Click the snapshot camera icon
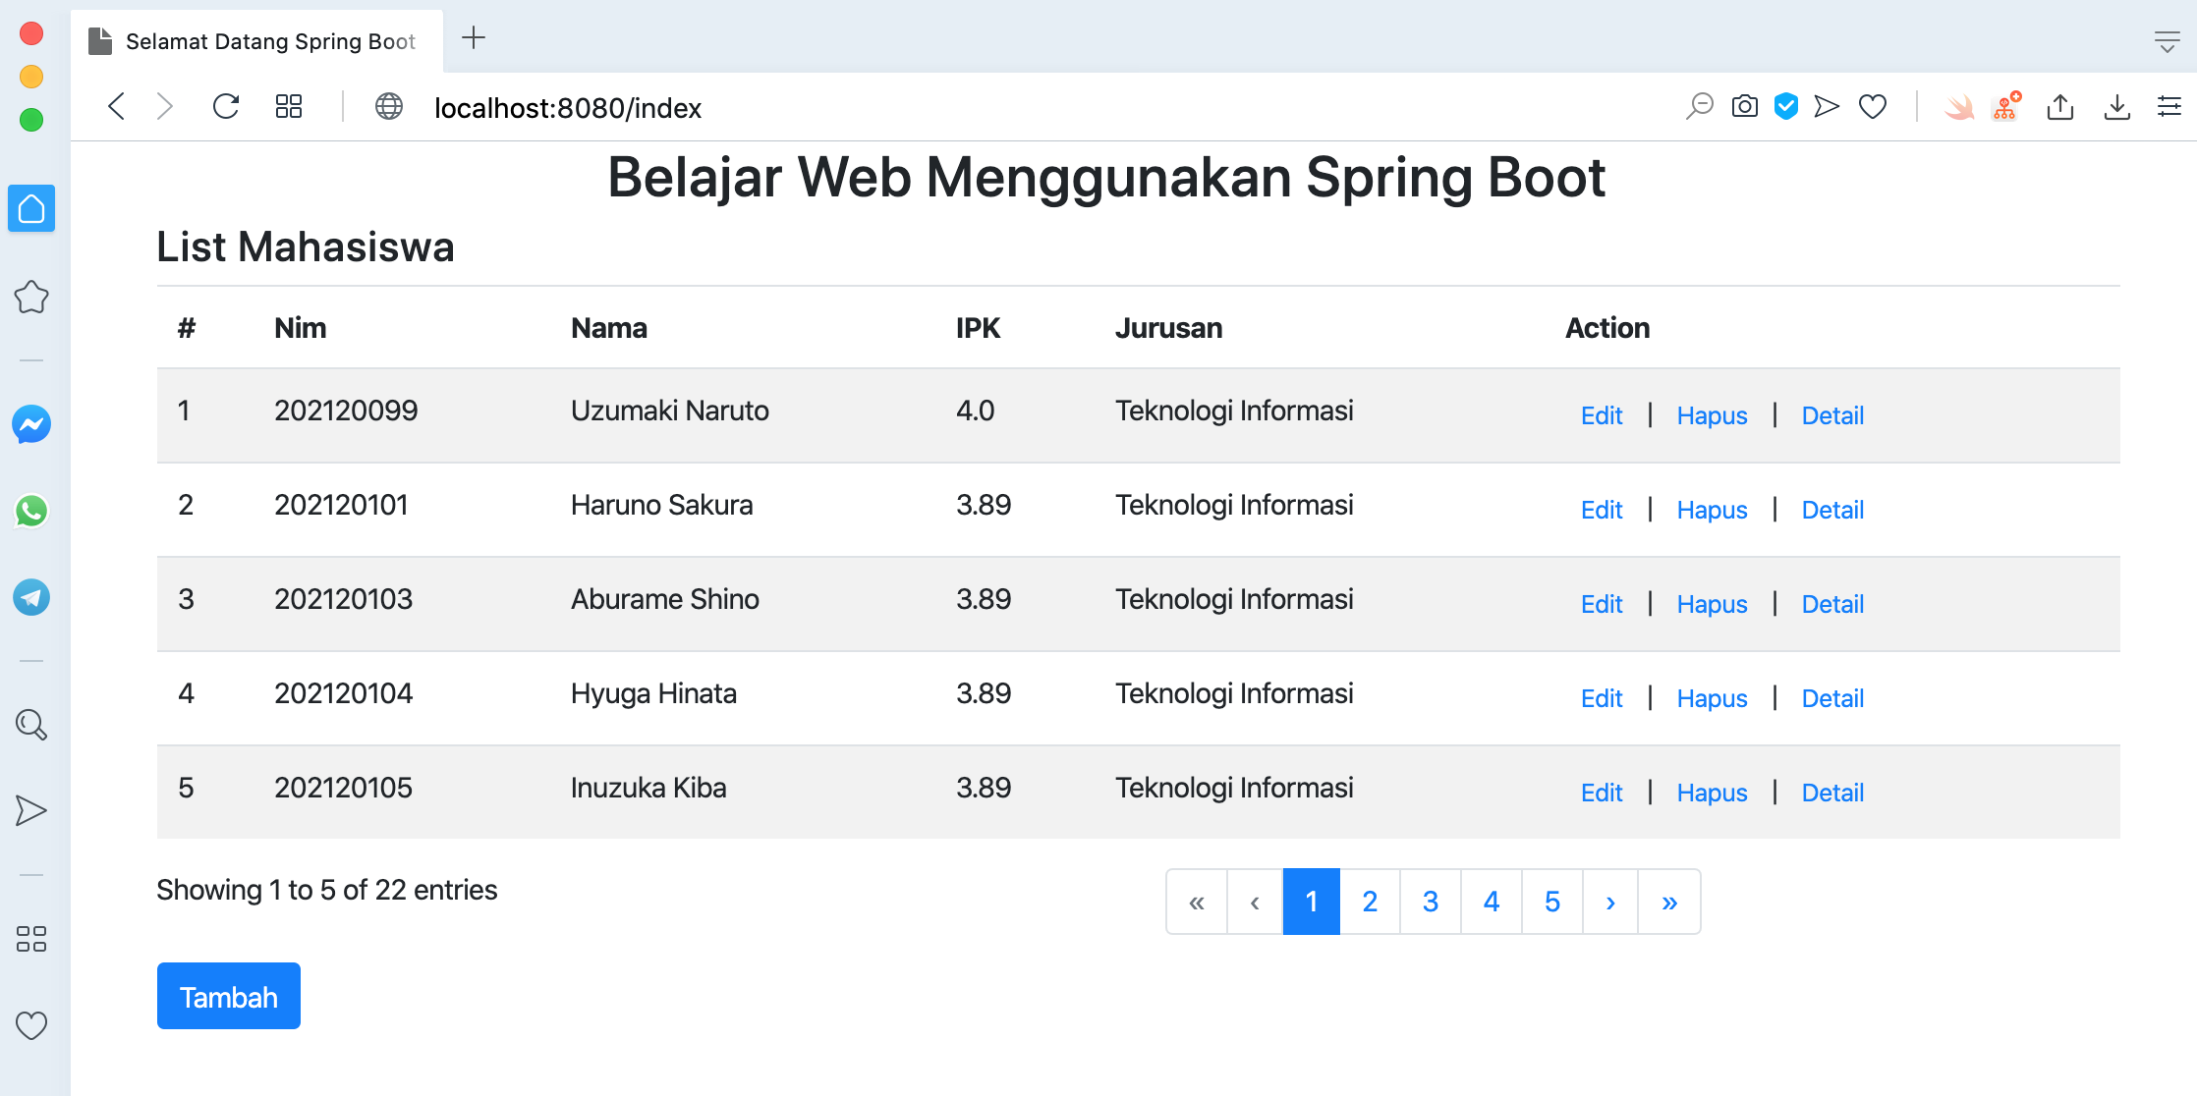Viewport: 2197px width, 1096px height. click(1744, 106)
